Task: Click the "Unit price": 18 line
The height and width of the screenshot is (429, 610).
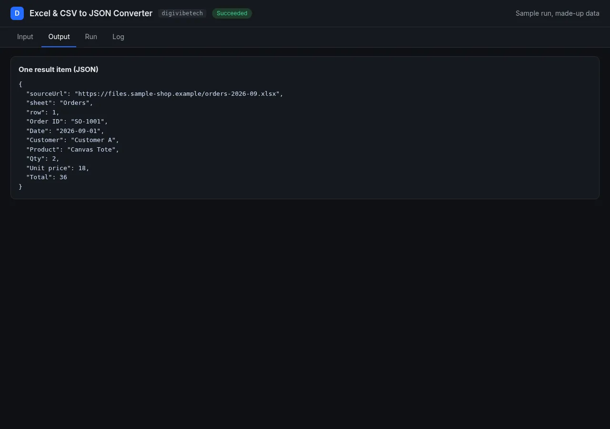Action: point(58,168)
